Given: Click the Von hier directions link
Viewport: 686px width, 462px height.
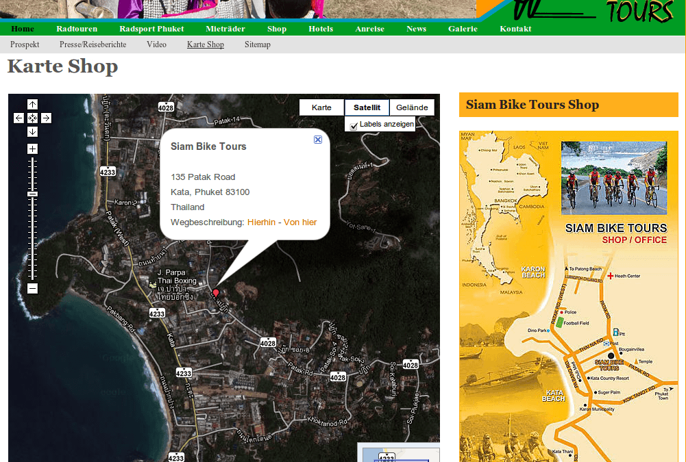Looking at the screenshot, I should point(300,222).
